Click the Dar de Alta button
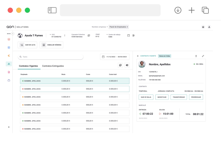This screenshot has width=221, height=150. (x=27, y=45)
